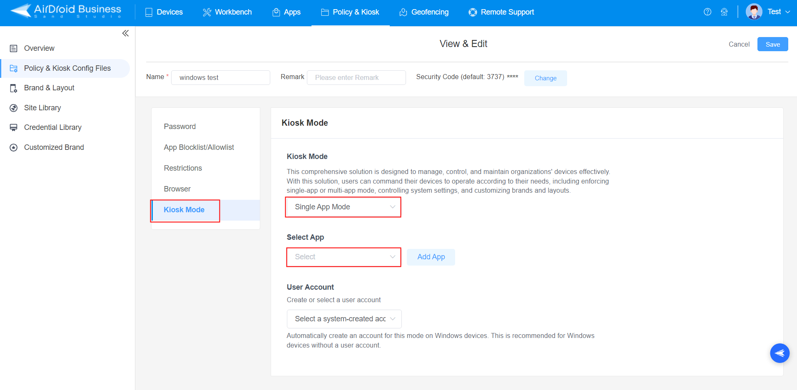Open the Remote Support icon
This screenshot has height=390, width=797.
tap(473, 12)
